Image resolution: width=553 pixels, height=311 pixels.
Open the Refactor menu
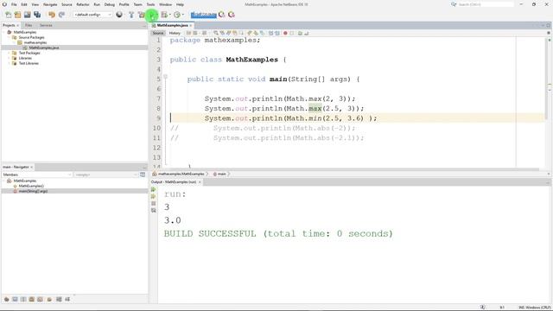coord(83,4)
